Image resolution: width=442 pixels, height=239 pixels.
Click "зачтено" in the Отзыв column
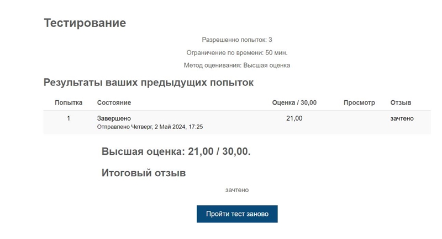coord(402,118)
